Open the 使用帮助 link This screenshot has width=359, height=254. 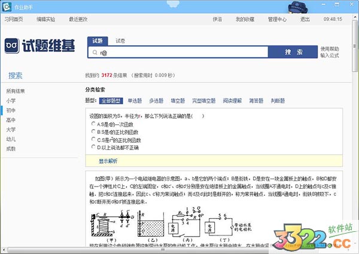tap(330, 48)
